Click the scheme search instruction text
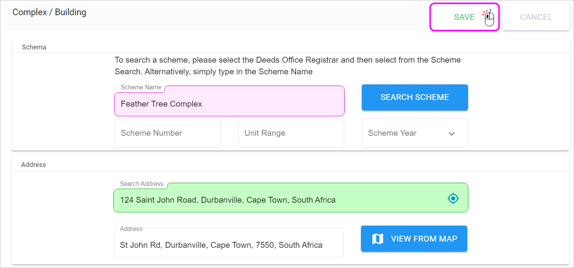Screen dimensions: 574x268 (x=288, y=66)
